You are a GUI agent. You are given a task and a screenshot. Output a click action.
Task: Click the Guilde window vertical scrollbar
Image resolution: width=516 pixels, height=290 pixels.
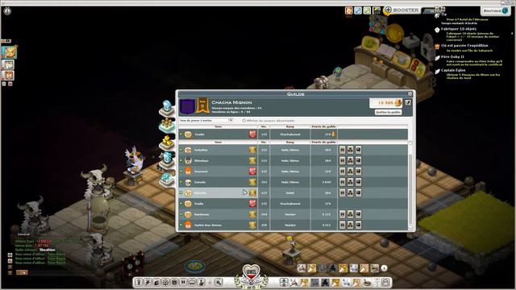(x=410, y=186)
